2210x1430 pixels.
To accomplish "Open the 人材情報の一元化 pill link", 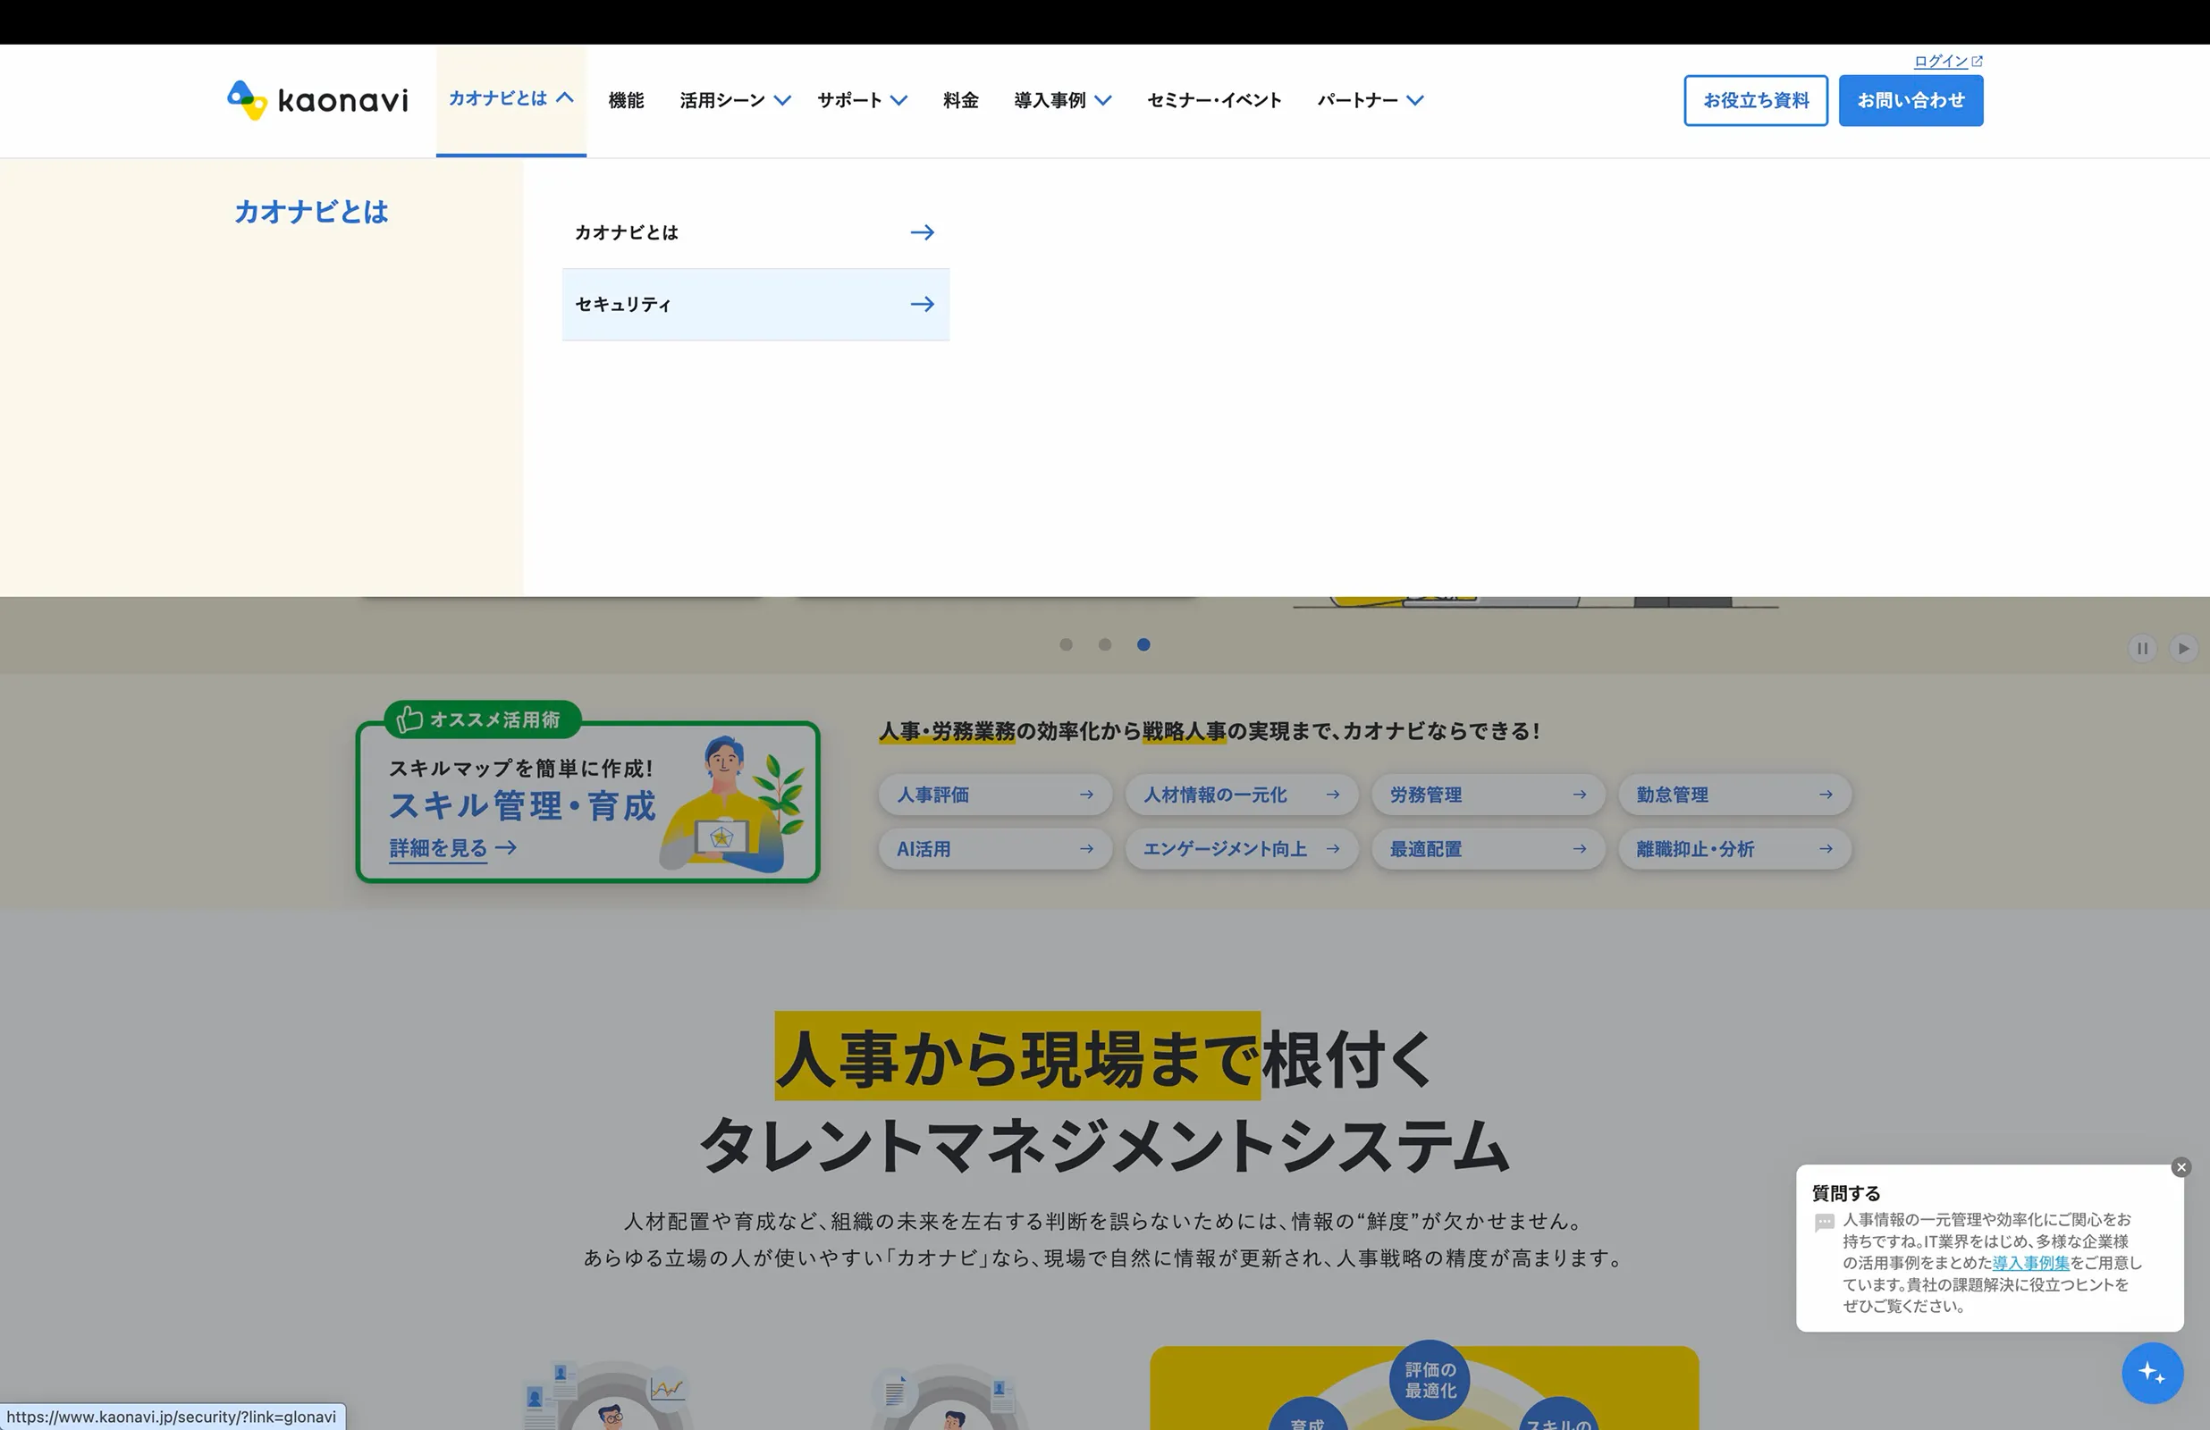I will 1242,795.
